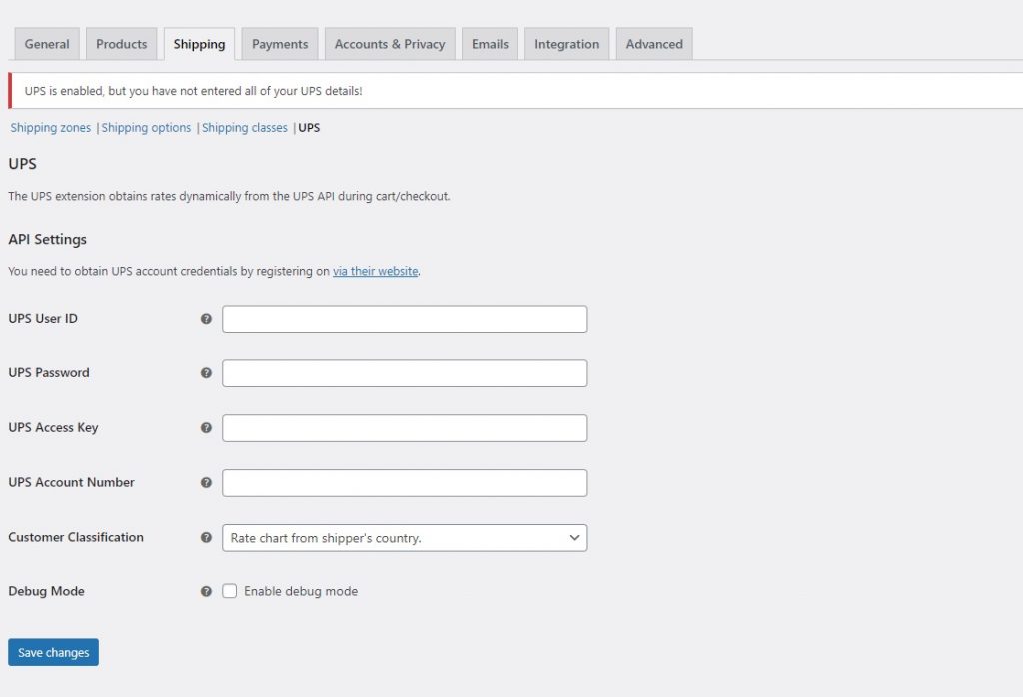Focus the UPS Access Key field
This screenshot has height=697, width=1023.
pos(405,428)
